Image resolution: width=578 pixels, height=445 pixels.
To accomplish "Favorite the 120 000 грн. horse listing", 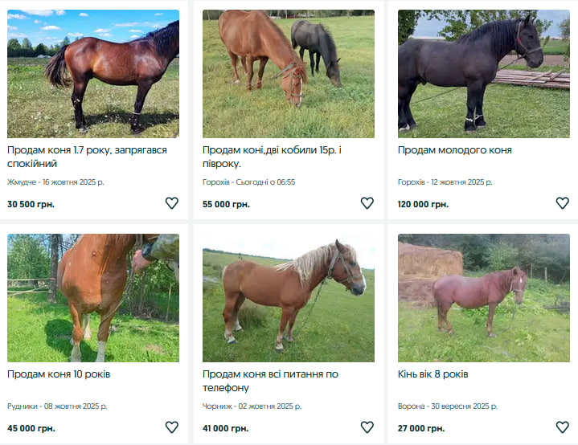I will pos(563,203).
